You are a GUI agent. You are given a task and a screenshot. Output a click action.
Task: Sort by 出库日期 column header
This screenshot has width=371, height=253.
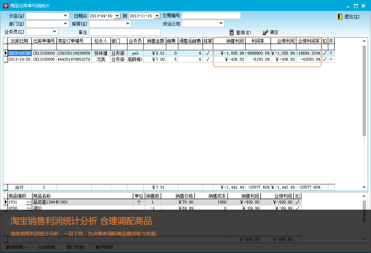20,41
